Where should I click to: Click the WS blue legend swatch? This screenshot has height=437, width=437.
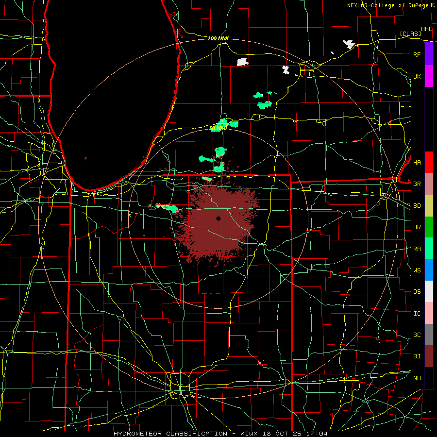(x=429, y=270)
